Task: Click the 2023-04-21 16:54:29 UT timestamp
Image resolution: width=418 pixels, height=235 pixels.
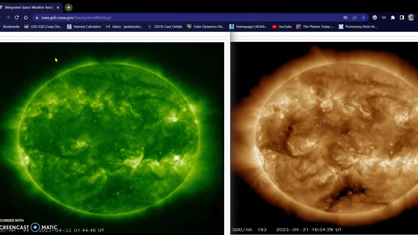Action: (x=309, y=230)
